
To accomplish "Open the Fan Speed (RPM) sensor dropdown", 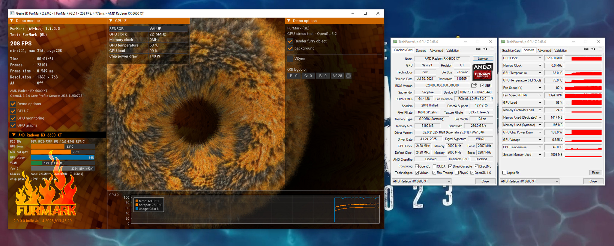I will (540, 95).
